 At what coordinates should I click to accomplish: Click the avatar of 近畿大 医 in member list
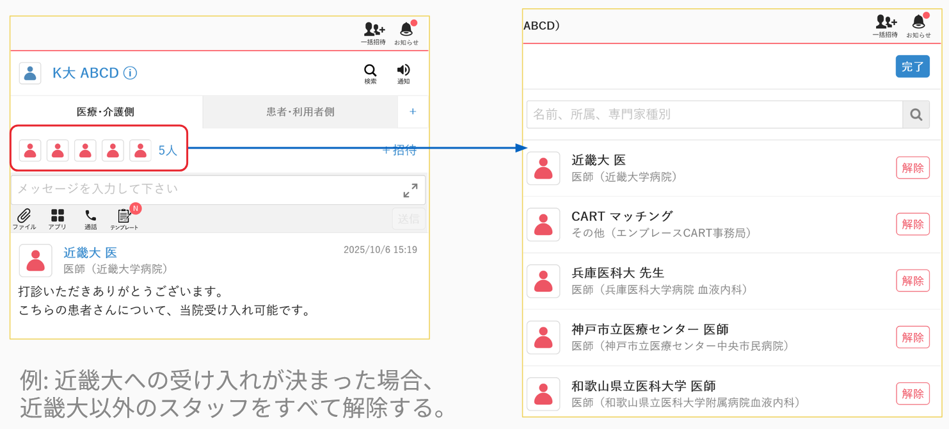[x=543, y=168]
